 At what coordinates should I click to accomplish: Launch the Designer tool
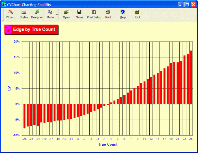37,14
